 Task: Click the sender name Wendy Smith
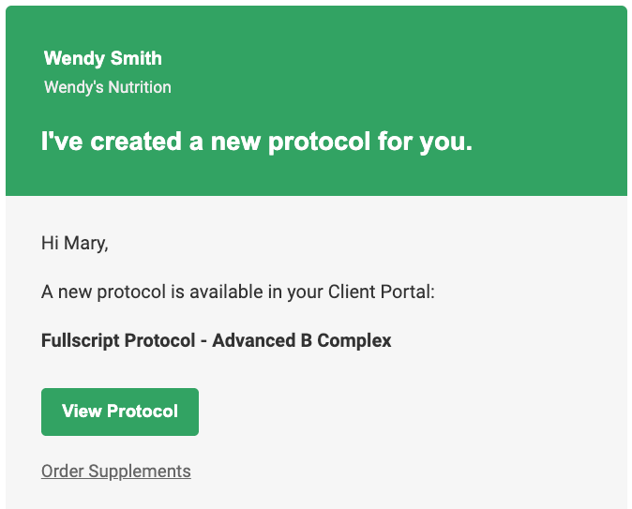coord(103,58)
